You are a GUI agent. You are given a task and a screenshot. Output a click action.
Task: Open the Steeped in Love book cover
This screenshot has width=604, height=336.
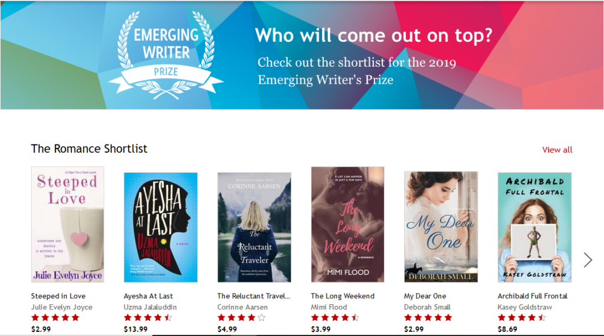tap(68, 225)
